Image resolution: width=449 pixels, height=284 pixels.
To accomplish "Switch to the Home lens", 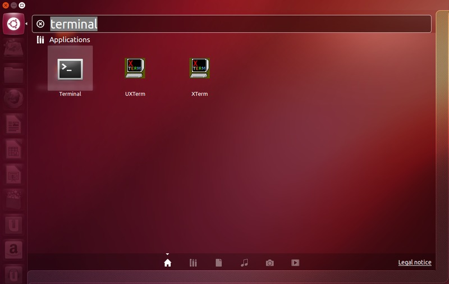I will 167,263.
